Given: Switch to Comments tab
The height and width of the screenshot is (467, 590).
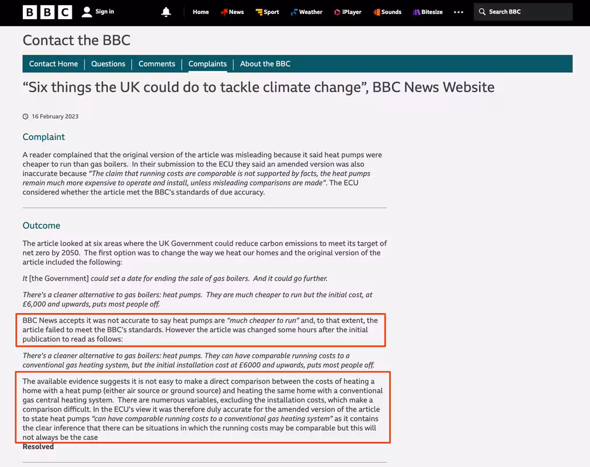Looking at the screenshot, I should (157, 64).
